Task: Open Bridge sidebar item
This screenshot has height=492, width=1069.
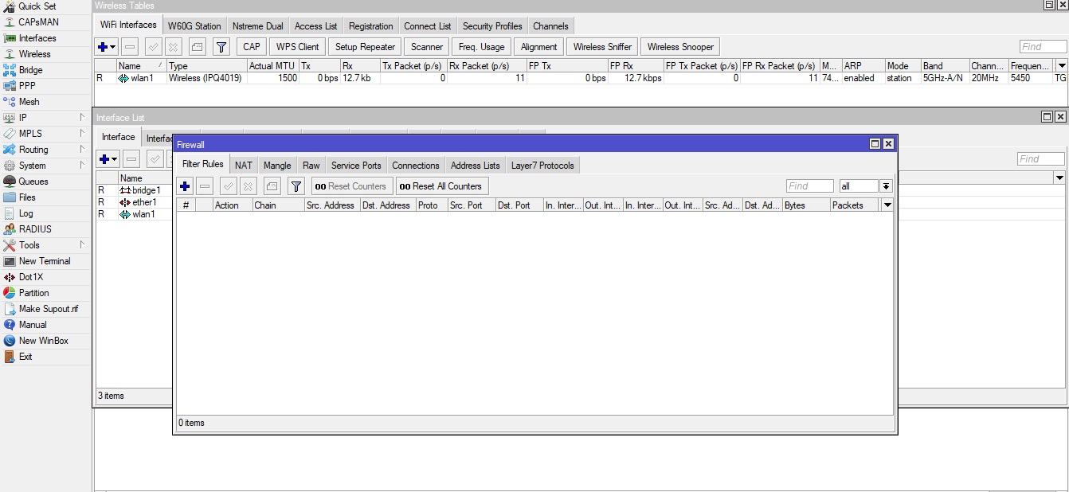Action: [31, 70]
